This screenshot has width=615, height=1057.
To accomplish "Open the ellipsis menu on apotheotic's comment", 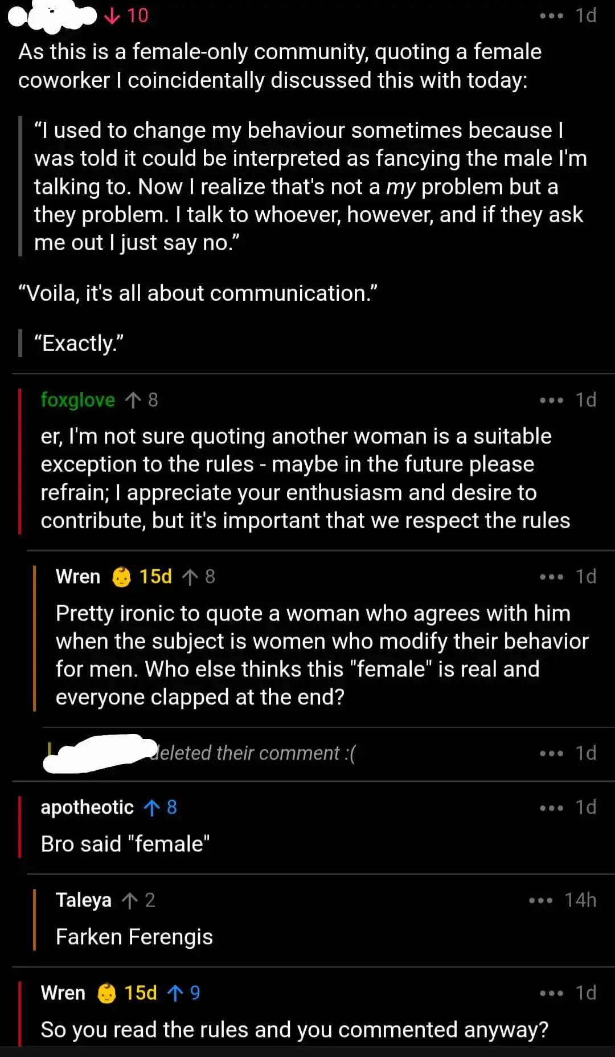I will pyautogui.click(x=551, y=807).
